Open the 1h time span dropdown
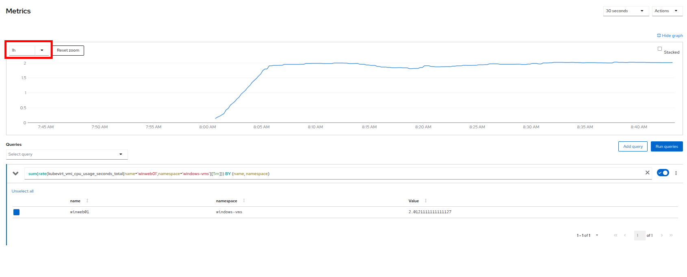 (x=29, y=50)
